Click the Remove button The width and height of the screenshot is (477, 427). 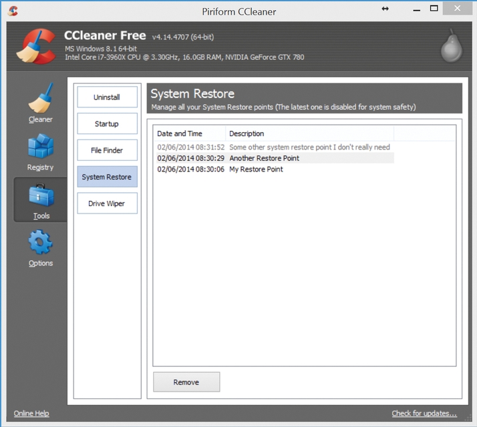[186, 382]
